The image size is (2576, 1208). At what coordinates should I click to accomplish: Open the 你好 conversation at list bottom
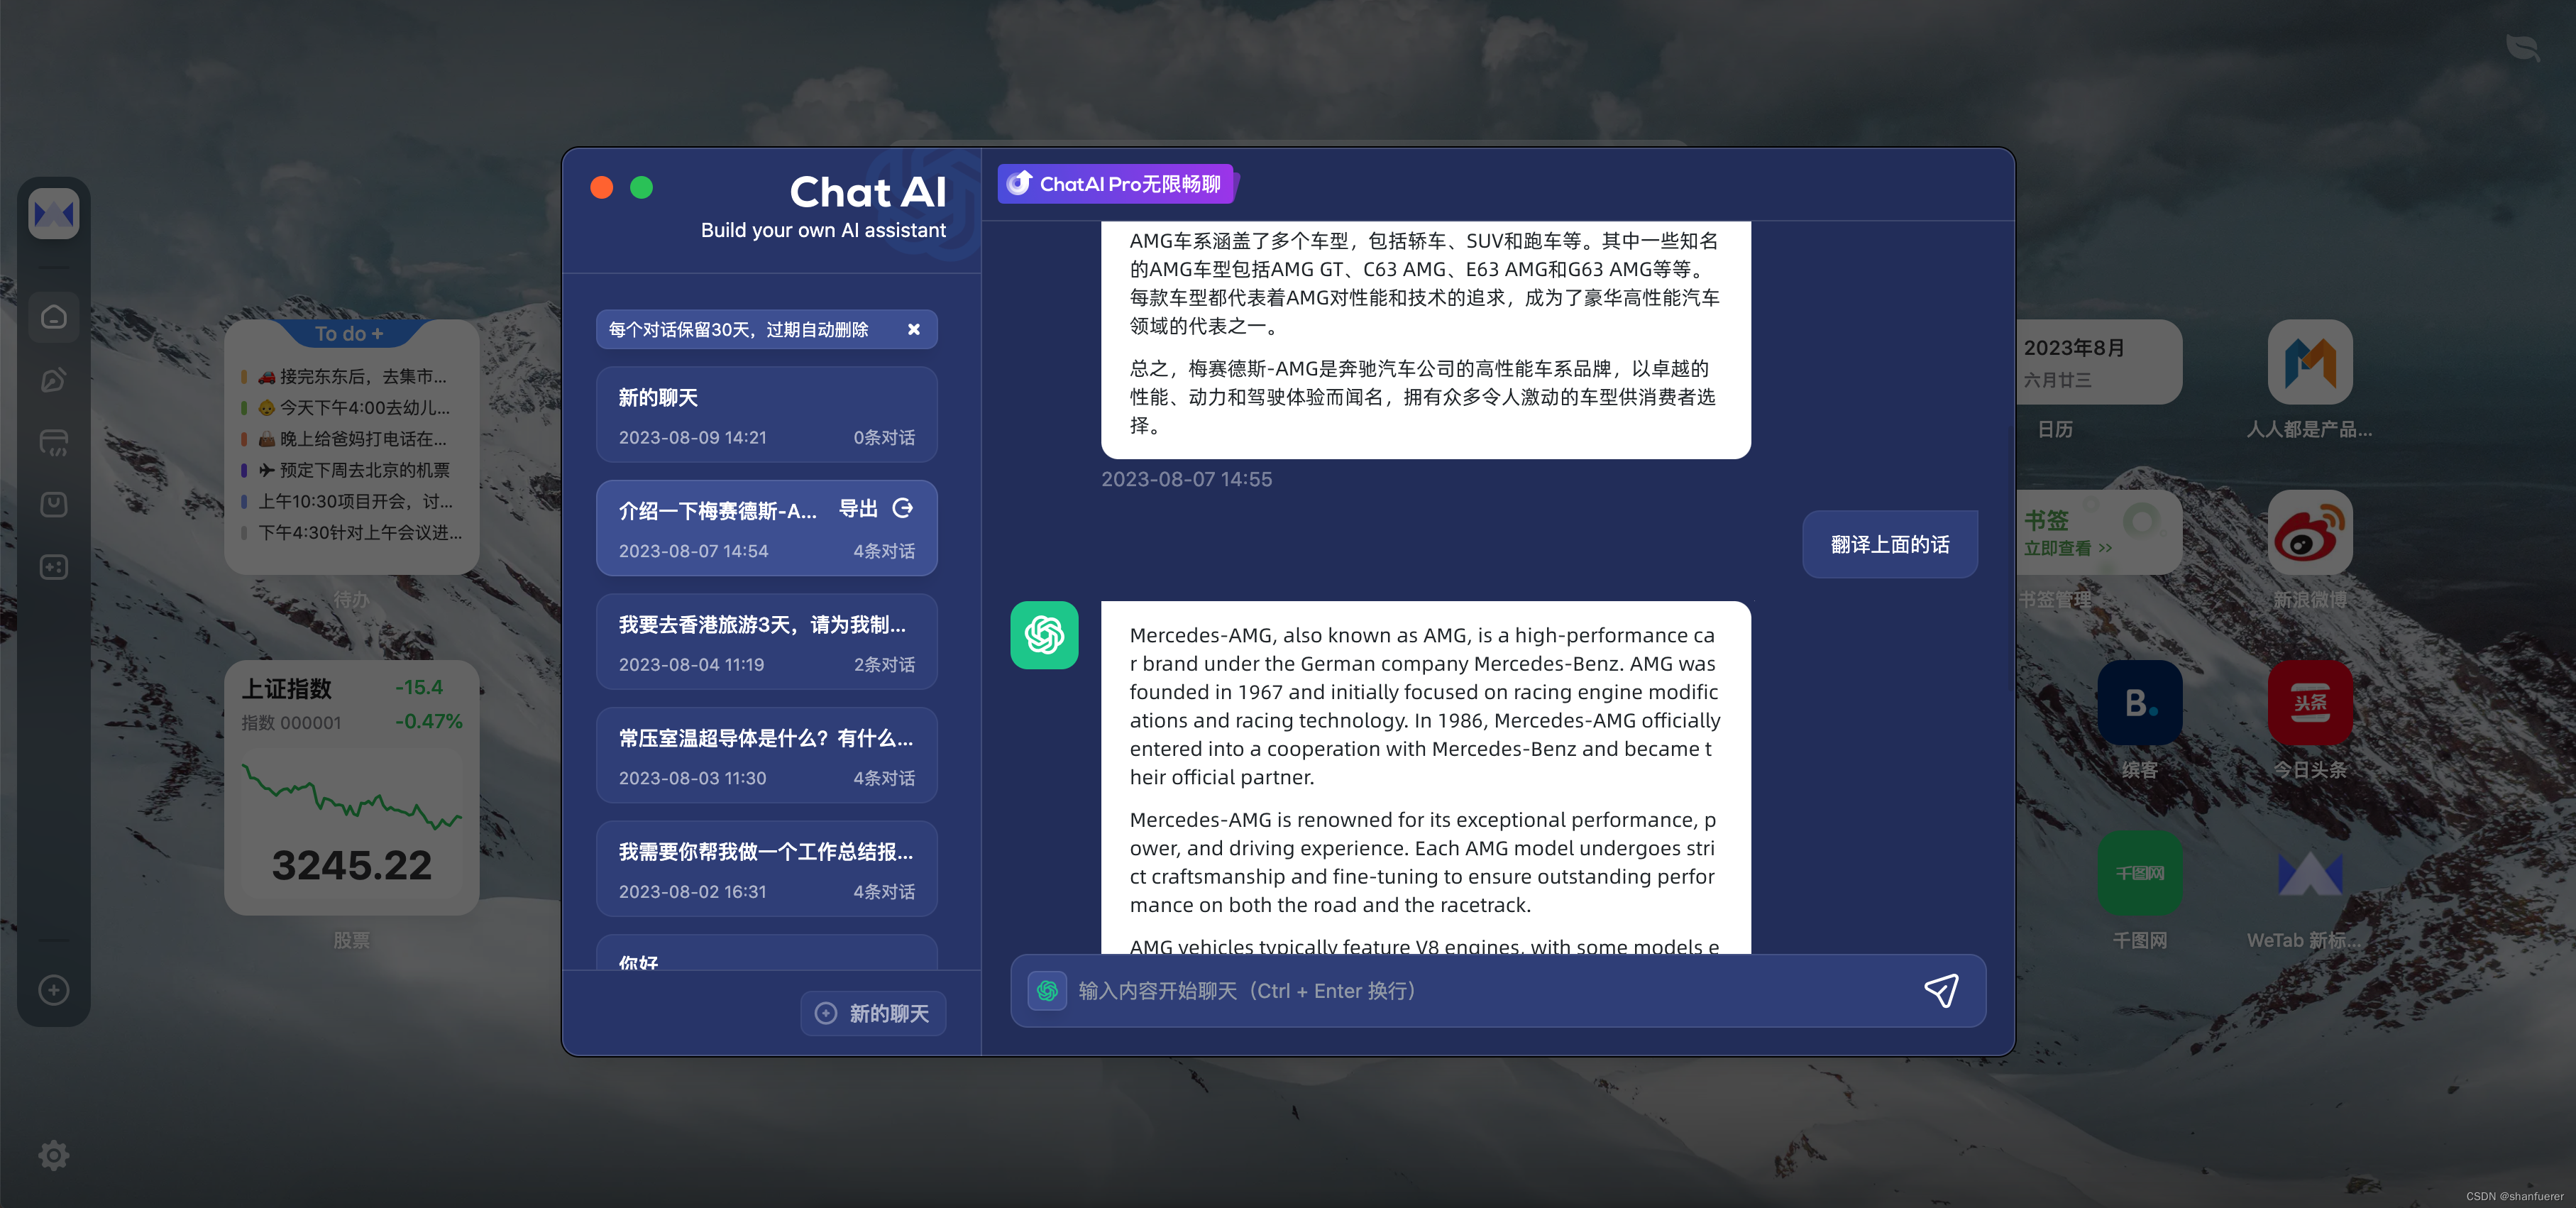(x=766, y=953)
